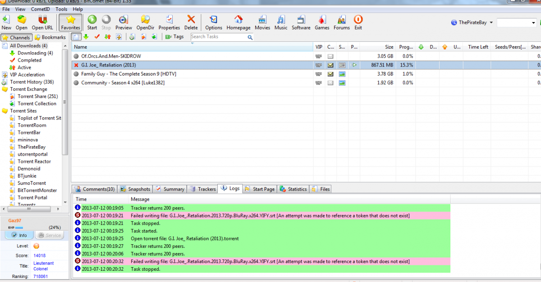This screenshot has width=541, height=282.
Task: Open the Demonoid sidebar torrent site
Action: (29, 169)
